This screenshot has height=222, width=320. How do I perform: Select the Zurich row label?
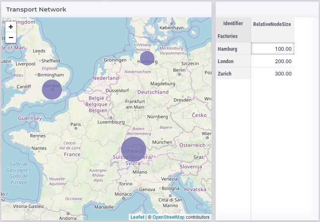pos(233,73)
